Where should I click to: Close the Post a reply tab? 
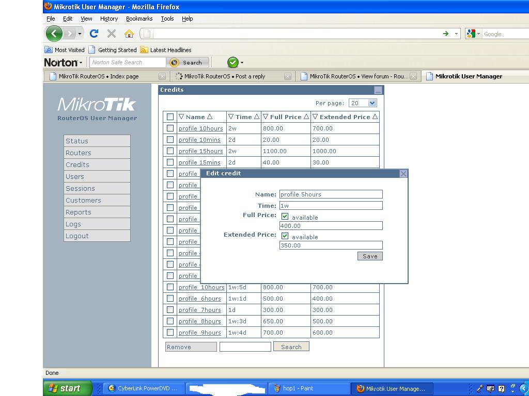pyautogui.click(x=287, y=76)
